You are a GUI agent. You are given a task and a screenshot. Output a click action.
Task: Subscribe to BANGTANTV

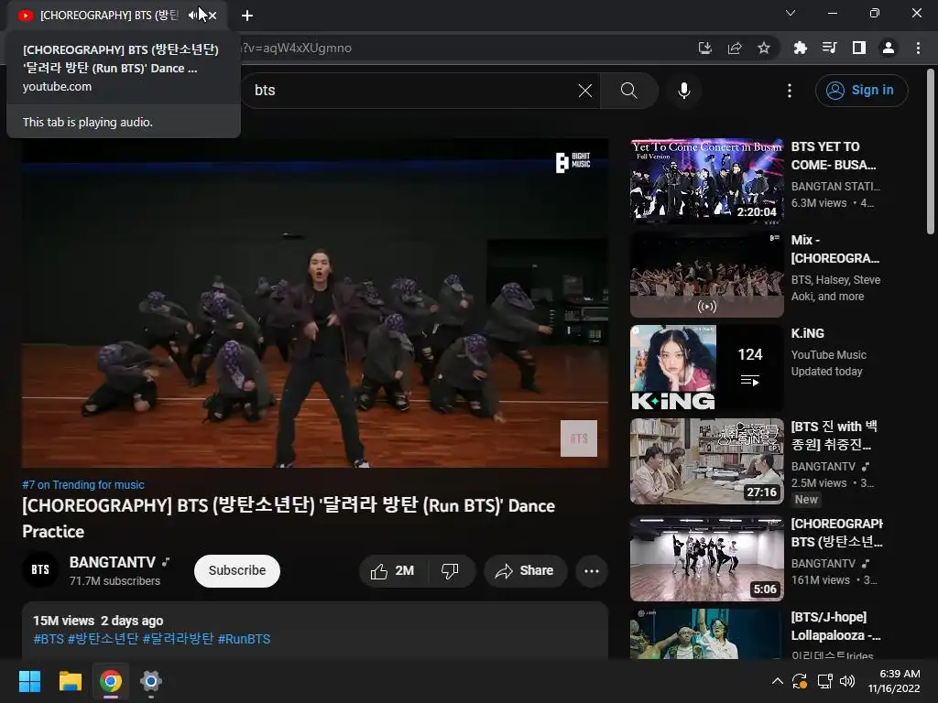(x=237, y=571)
